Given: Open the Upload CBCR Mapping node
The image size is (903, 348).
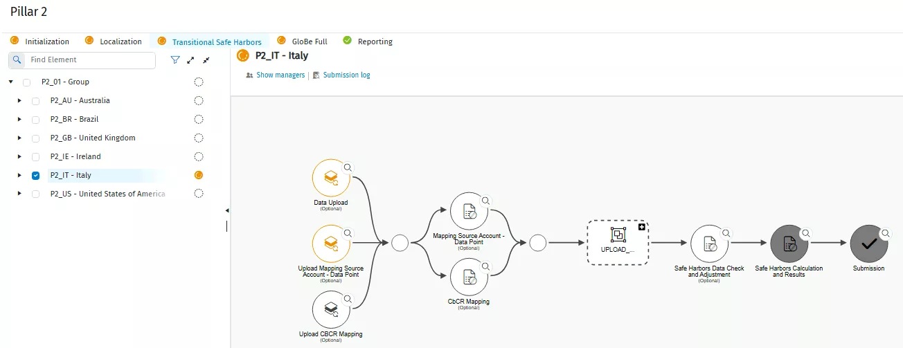Looking at the screenshot, I should 331,309.
